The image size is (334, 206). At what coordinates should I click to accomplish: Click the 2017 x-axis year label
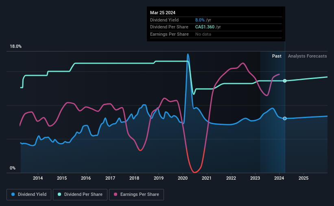[110, 178]
